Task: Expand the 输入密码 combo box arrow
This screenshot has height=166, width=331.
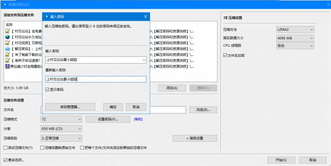Action: tap(143, 60)
